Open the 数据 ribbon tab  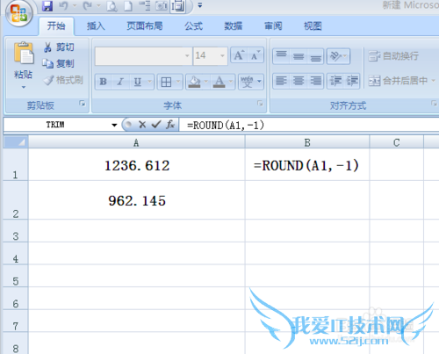(234, 26)
